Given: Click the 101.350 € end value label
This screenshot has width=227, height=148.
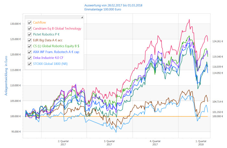Looking at the screenshot, I should (x=217, y=112).
